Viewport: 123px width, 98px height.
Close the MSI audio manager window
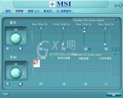pos(120,5)
